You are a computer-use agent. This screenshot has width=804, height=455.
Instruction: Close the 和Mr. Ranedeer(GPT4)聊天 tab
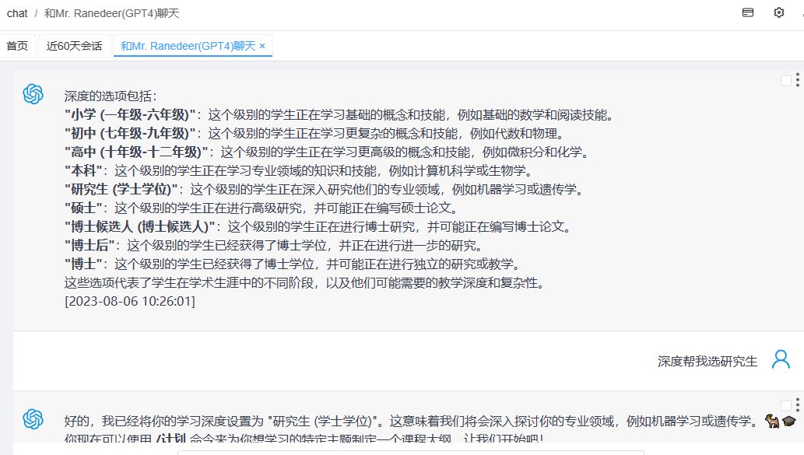(262, 46)
